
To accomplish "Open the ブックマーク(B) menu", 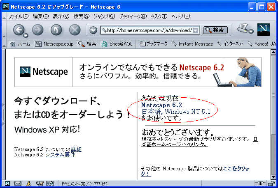I will tap(133, 16).
